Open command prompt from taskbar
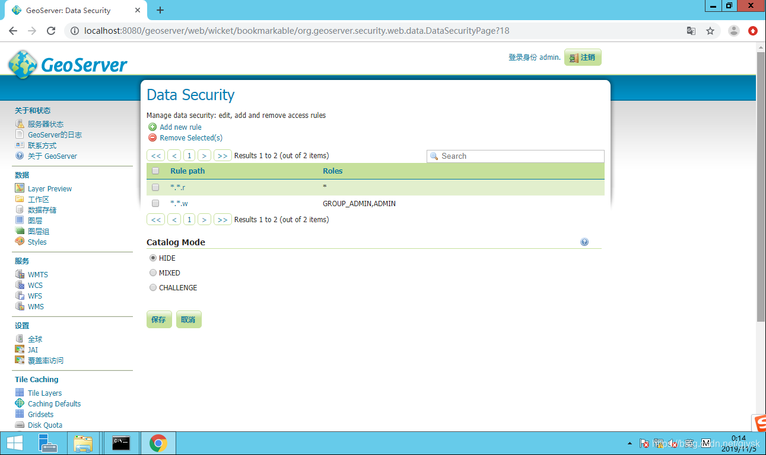Image resolution: width=766 pixels, height=455 pixels. tap(121, 443)
